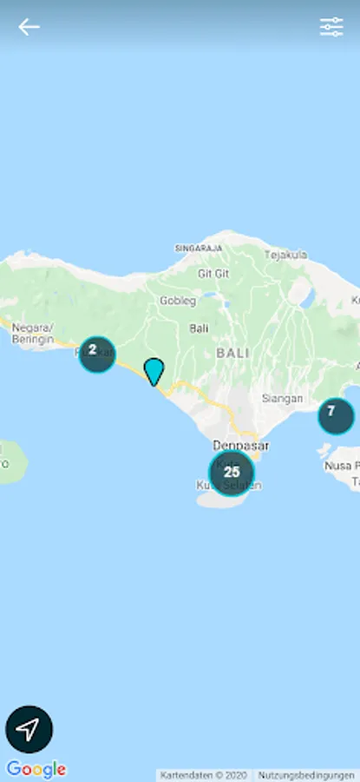Tap the Singaraja label on map
The image size is (360, 782).
click(x=198, y=248)
